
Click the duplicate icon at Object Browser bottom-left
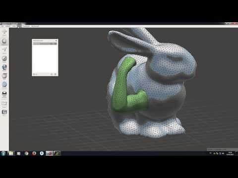point(34,74)
